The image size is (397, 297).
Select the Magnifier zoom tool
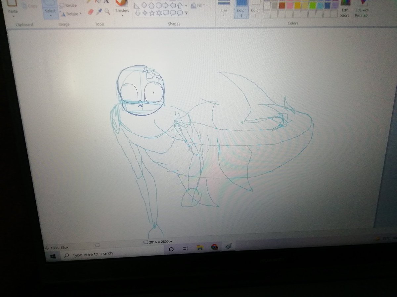(x=107, y=12)
